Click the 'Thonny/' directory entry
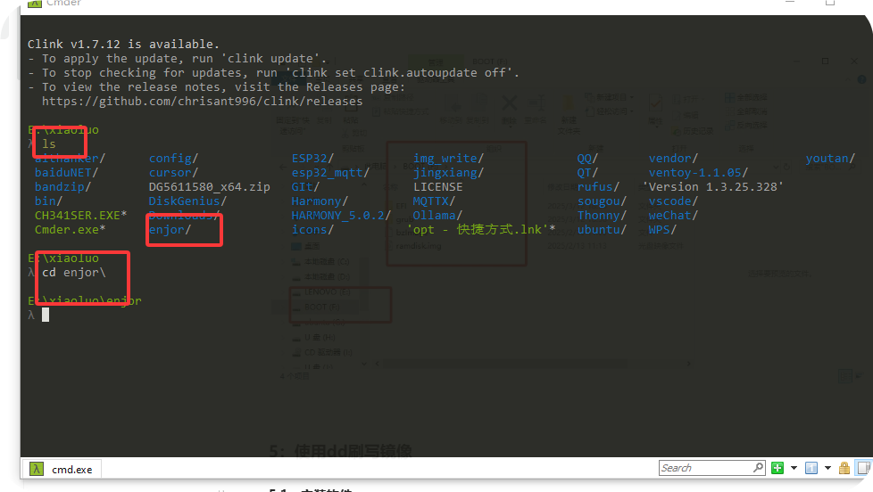 (602, 216)
